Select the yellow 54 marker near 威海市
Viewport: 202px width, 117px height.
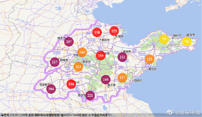click(x=187, y=42)
